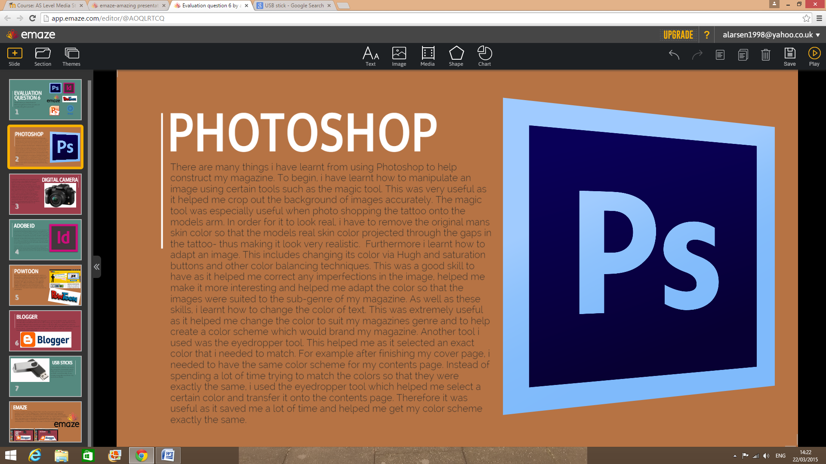Select the Adobe ID slide thumbnail
Viewport: 826px width, 464px height.
[x=45, y=240]
